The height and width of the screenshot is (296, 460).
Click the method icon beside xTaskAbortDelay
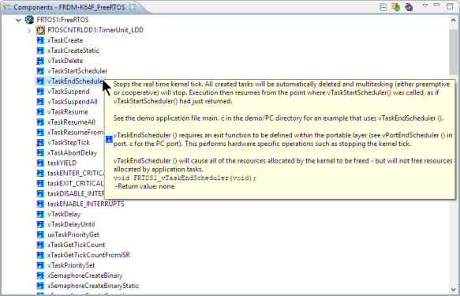coord(40,153)
